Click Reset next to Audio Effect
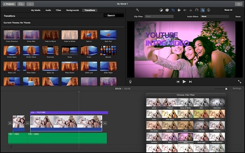Screen dimensions: 245x153 coord(238,16)
